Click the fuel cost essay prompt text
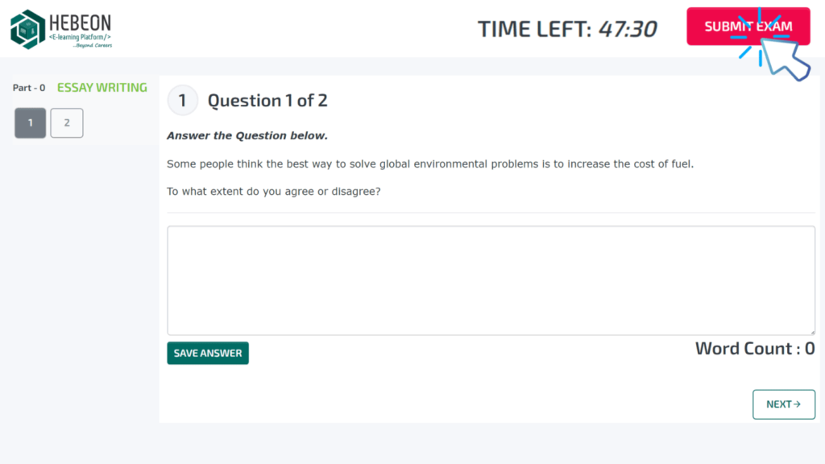 point(430,164)
